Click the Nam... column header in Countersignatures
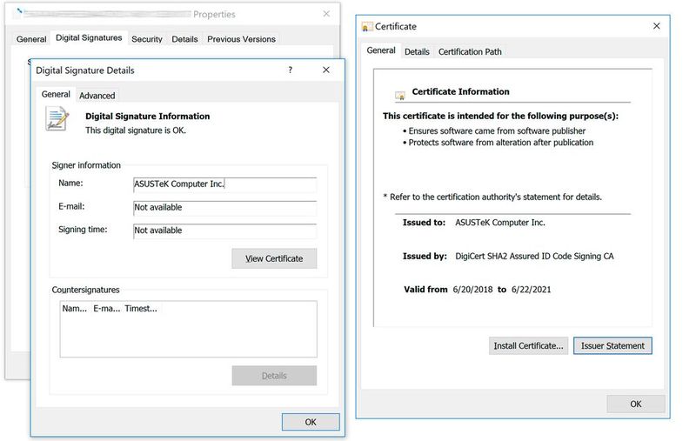This screenshot has width=696, height=441. click(75, 308)
